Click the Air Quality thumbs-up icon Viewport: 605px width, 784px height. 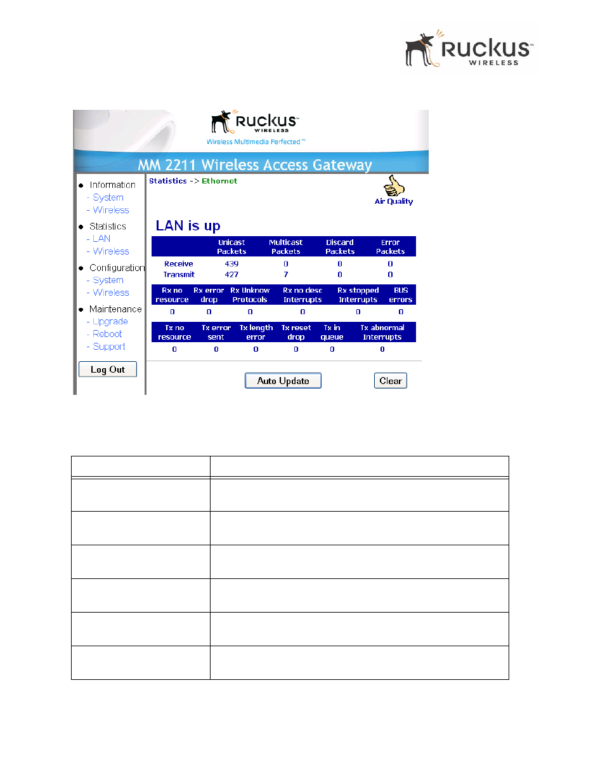coord(394,186)
